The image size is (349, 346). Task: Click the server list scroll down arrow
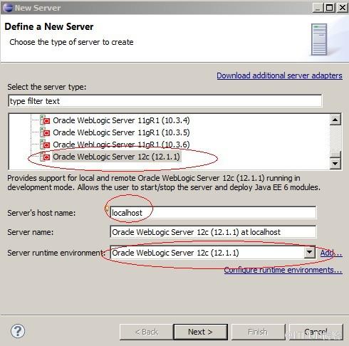(335, 164)
